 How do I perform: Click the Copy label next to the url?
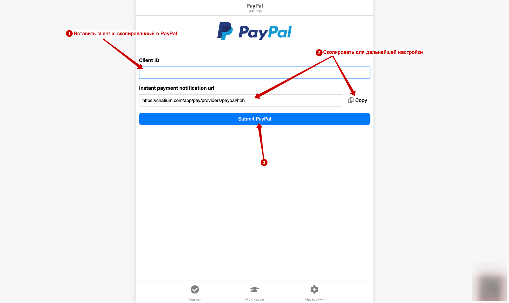point(361,100)
